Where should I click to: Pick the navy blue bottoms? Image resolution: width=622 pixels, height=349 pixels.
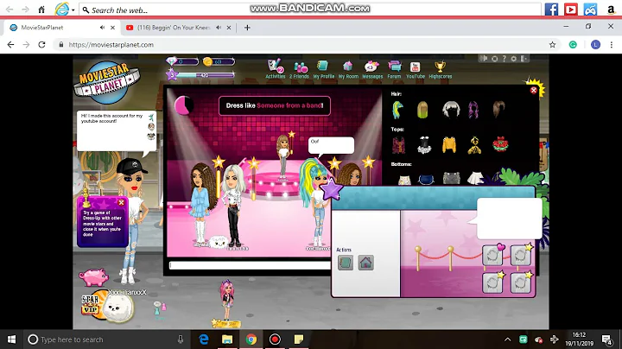point(427,180)
